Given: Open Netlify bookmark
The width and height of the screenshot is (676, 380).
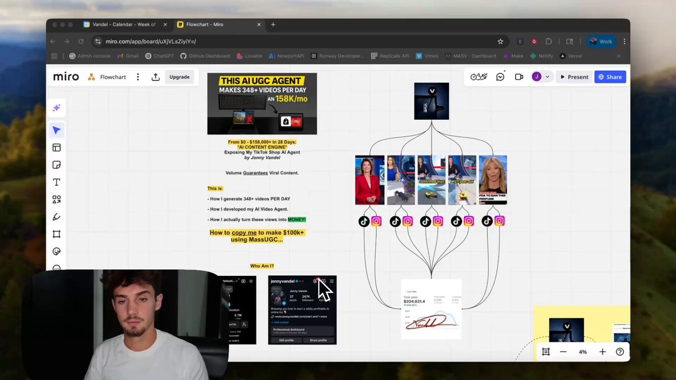Looking at the screenshot, I should [541, 56].
